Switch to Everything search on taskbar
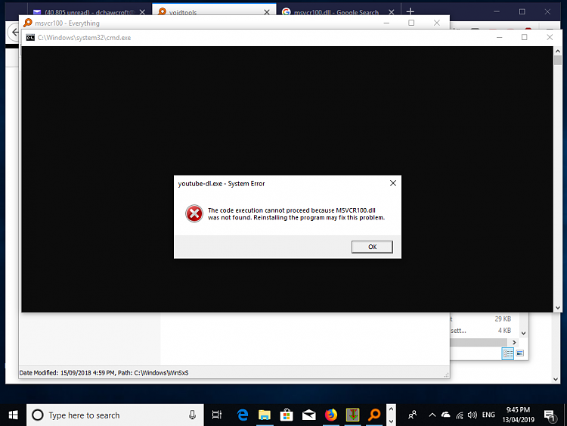Viewport: 567px width, 426px height. [x=374, y=415]
